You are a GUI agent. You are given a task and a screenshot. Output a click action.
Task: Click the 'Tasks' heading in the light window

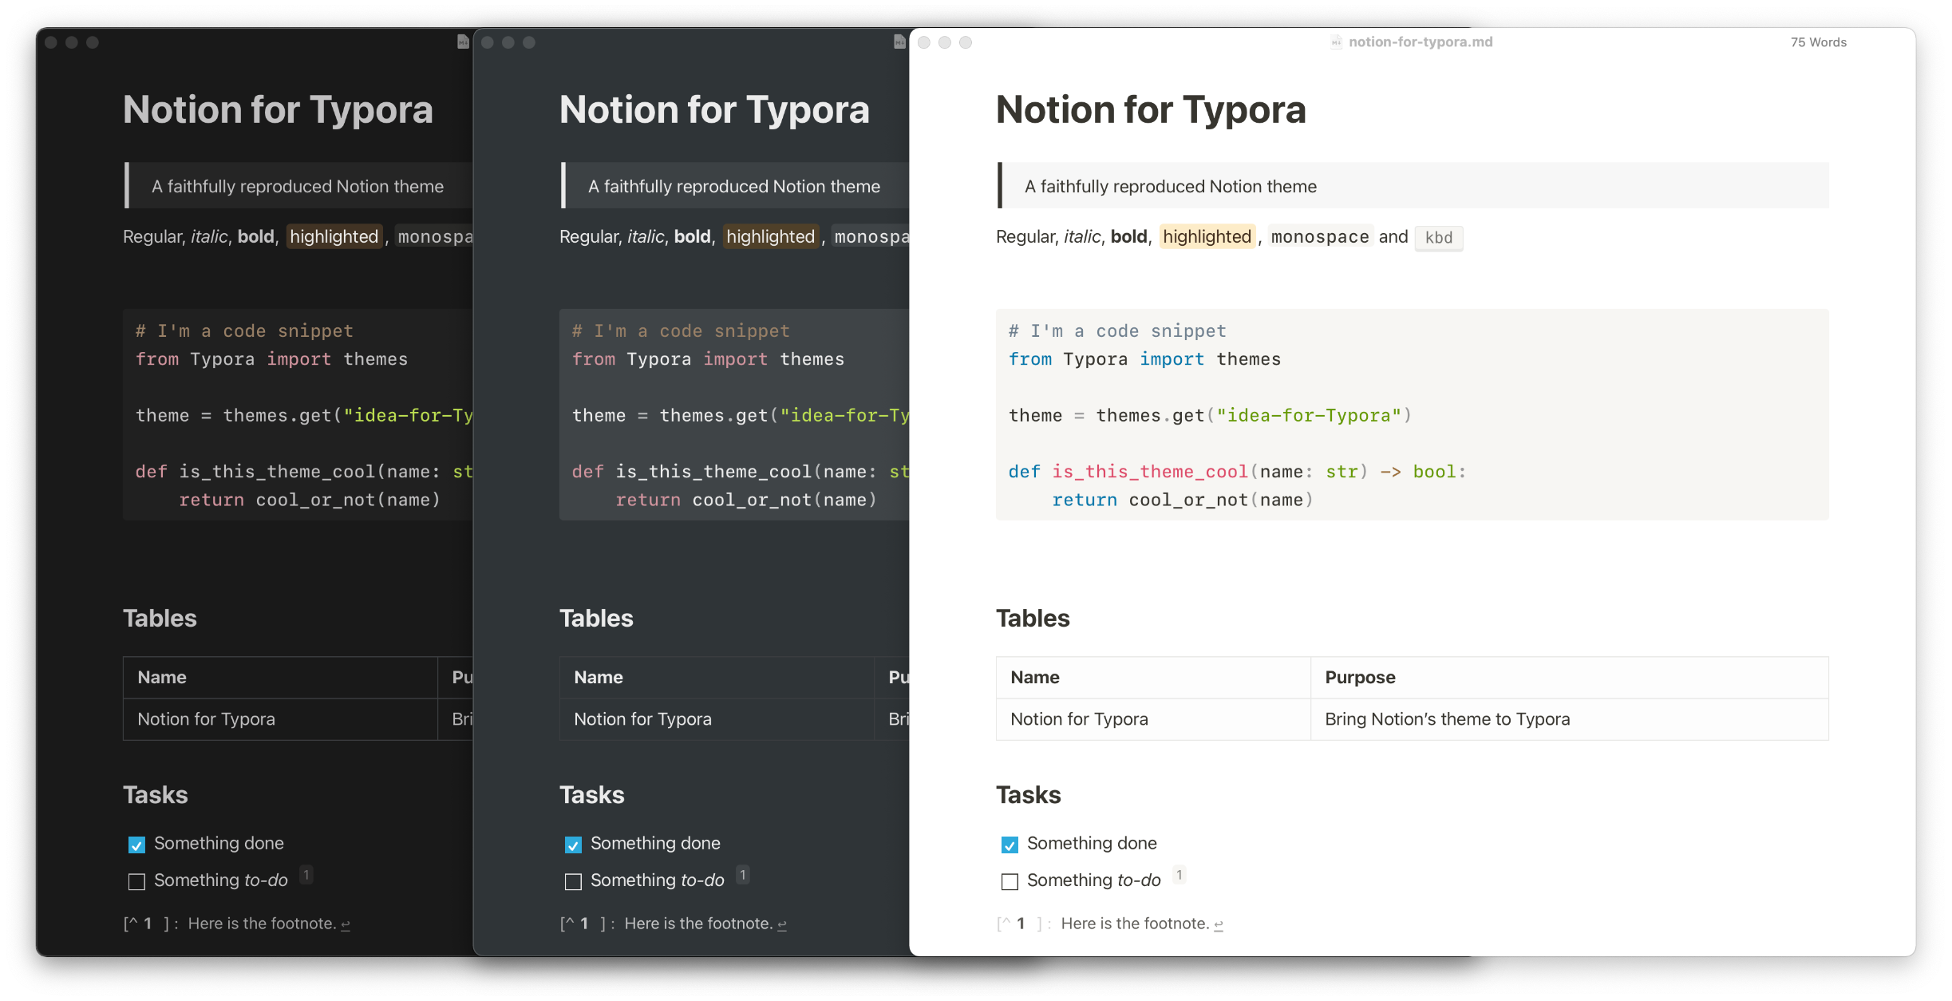[x=1028, y=795]
